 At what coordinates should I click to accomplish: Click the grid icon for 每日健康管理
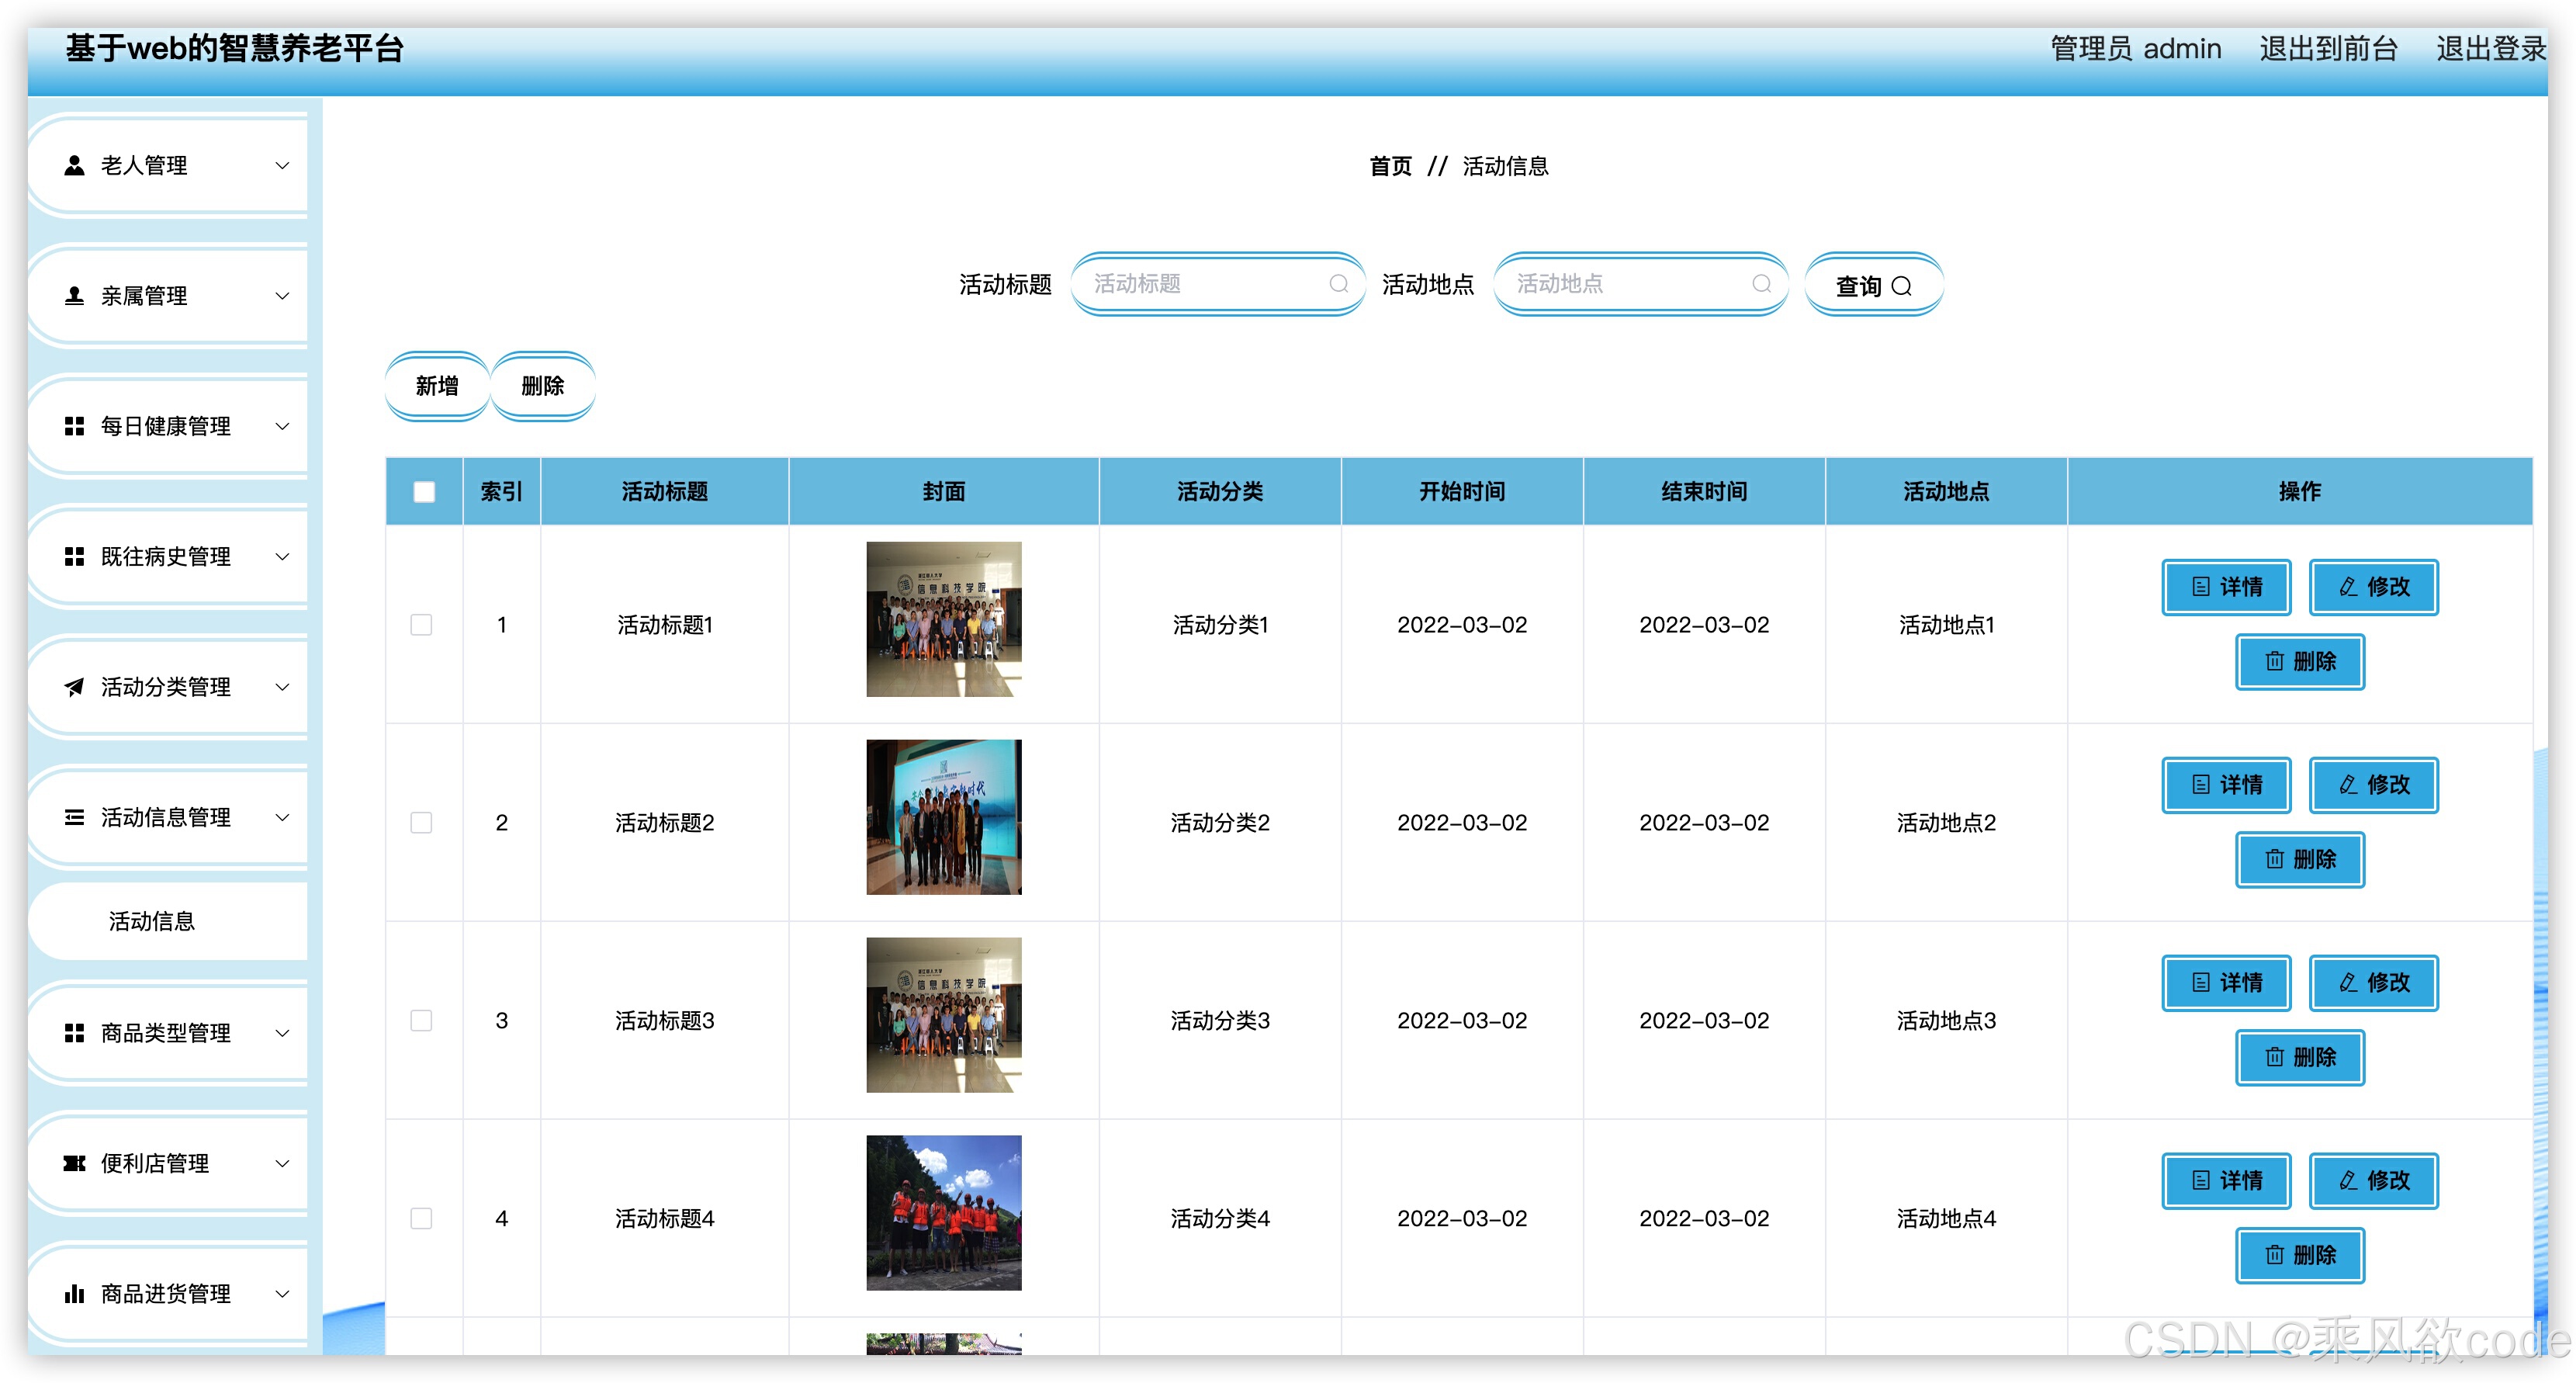click(x=74, y=426)
